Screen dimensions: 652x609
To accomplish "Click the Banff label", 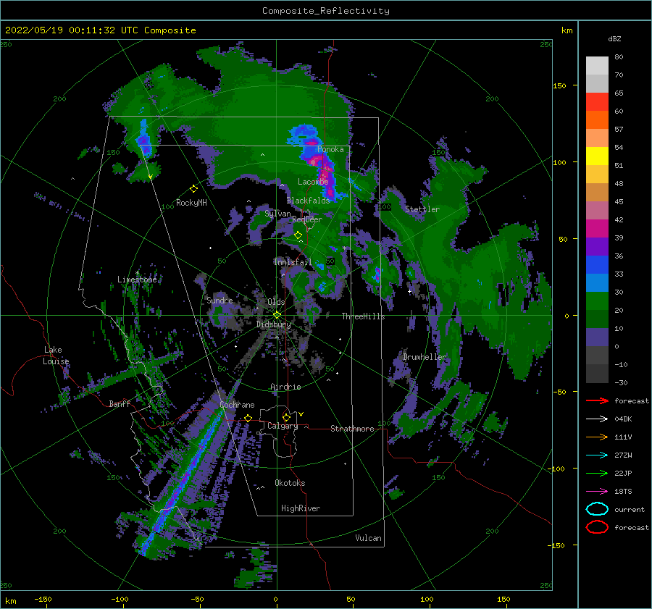I will pyautogui.click(x=120, y=403).
